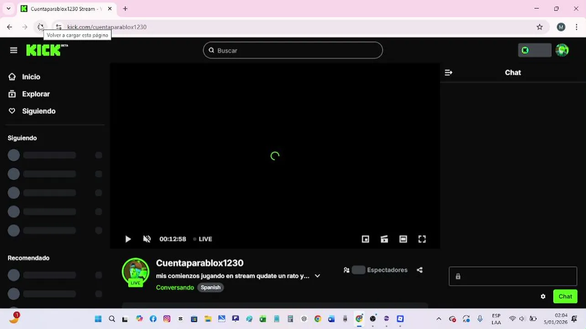Viewport: 586px width, 329px height.
Task: Collapse the chat panel with arrow icon
Action: pyautogui.click(x=449, y=73)
